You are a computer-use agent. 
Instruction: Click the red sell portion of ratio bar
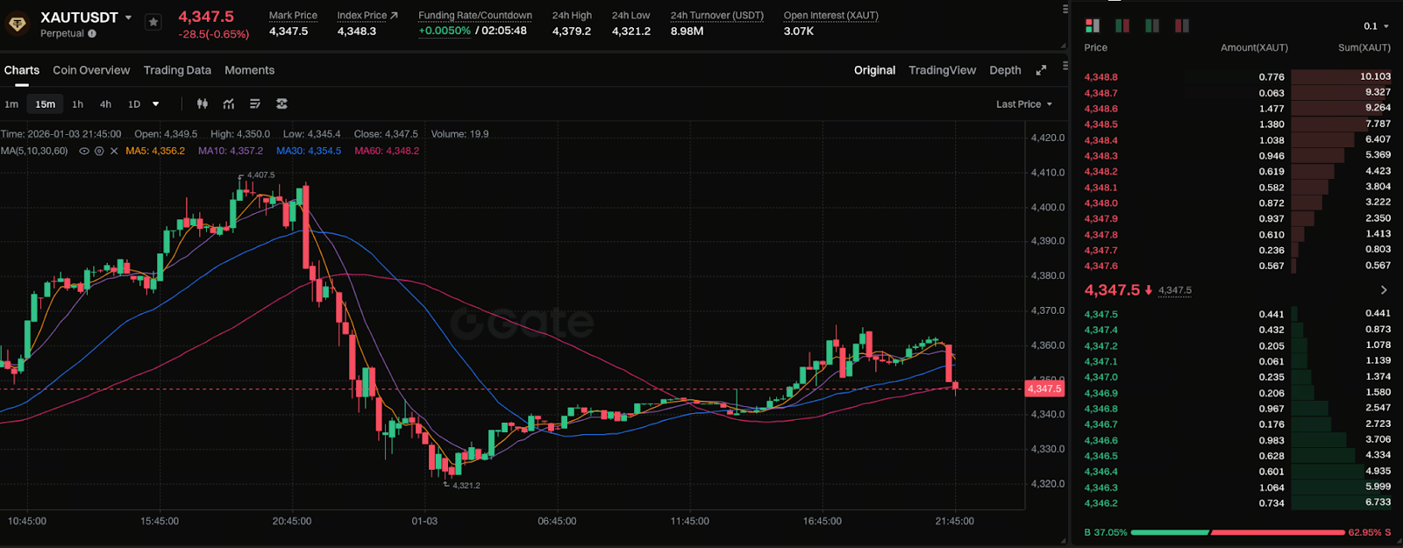coord(1278,532)
